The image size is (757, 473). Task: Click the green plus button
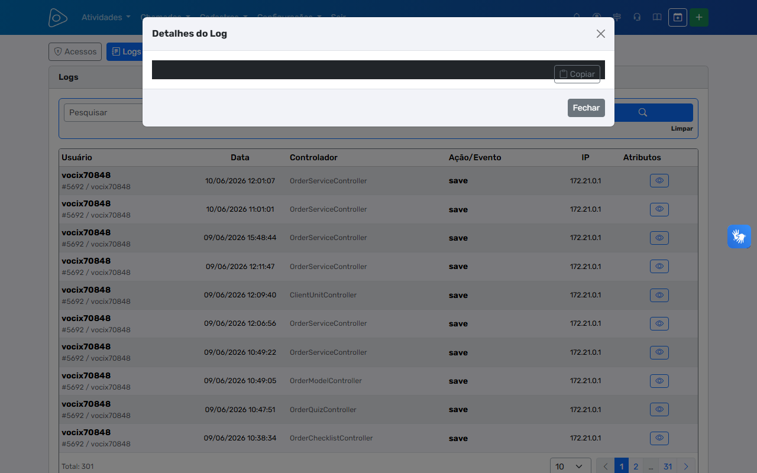699,17
